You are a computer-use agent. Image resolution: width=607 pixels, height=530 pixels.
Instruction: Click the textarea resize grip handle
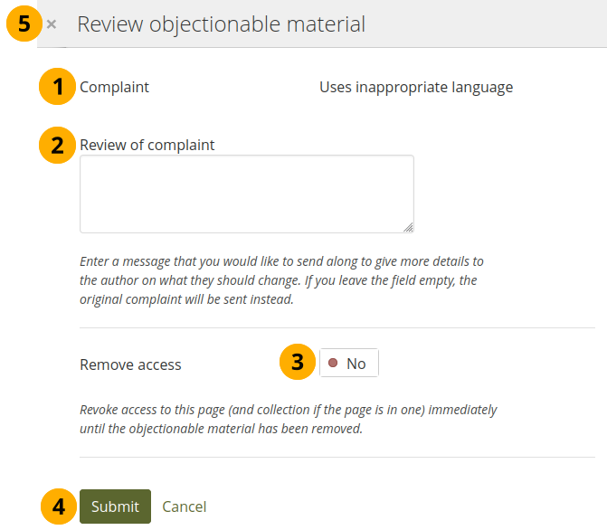coord(408,227)
